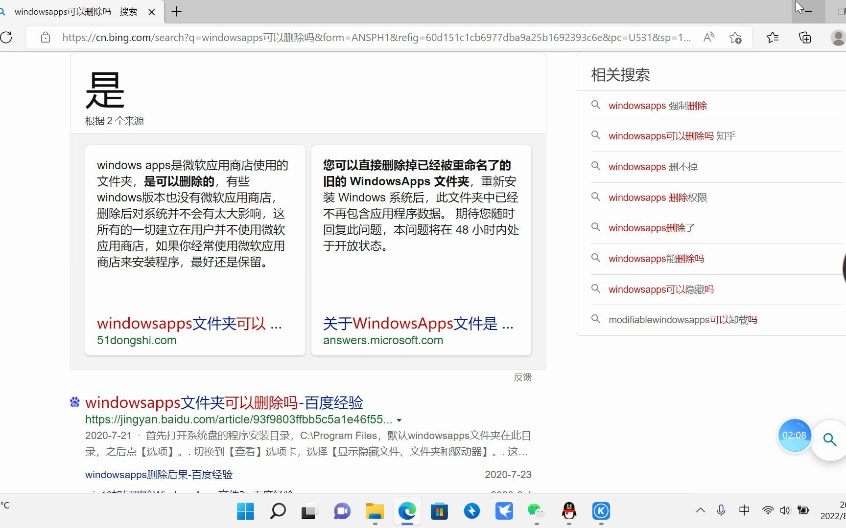This screenshot has width=846, height=528.
Task: Open the 百度经验 windowsapps文件夹可以删除吗 result
Action: [x=224, y=402]
